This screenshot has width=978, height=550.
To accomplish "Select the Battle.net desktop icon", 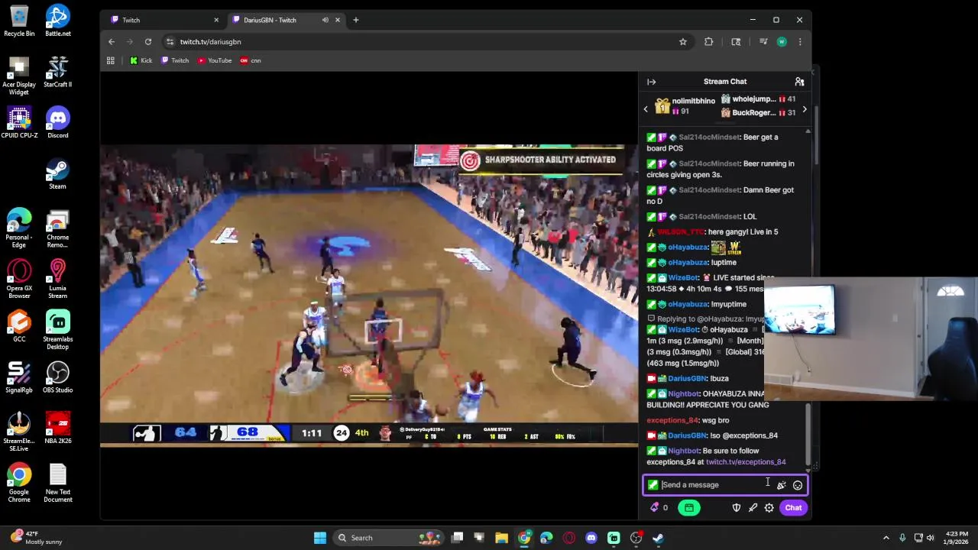I will [57, 21].
